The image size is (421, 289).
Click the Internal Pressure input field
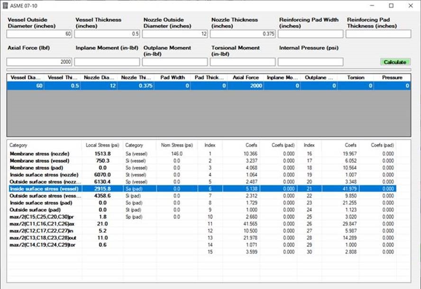click(311, 62)
